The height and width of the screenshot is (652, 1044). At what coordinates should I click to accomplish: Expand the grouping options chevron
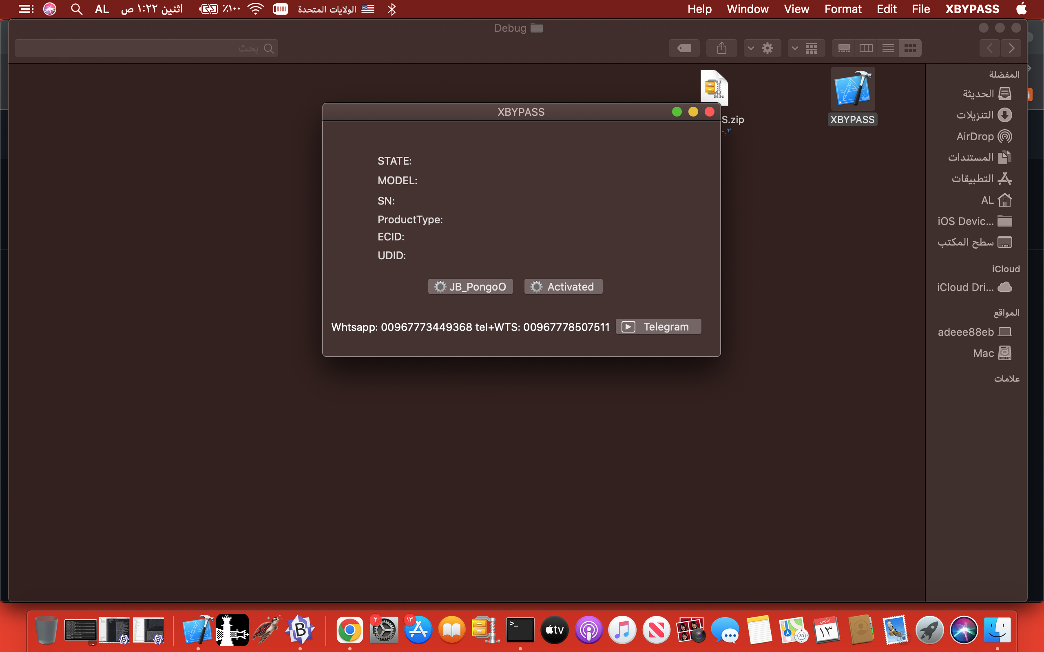coord(796,48)
